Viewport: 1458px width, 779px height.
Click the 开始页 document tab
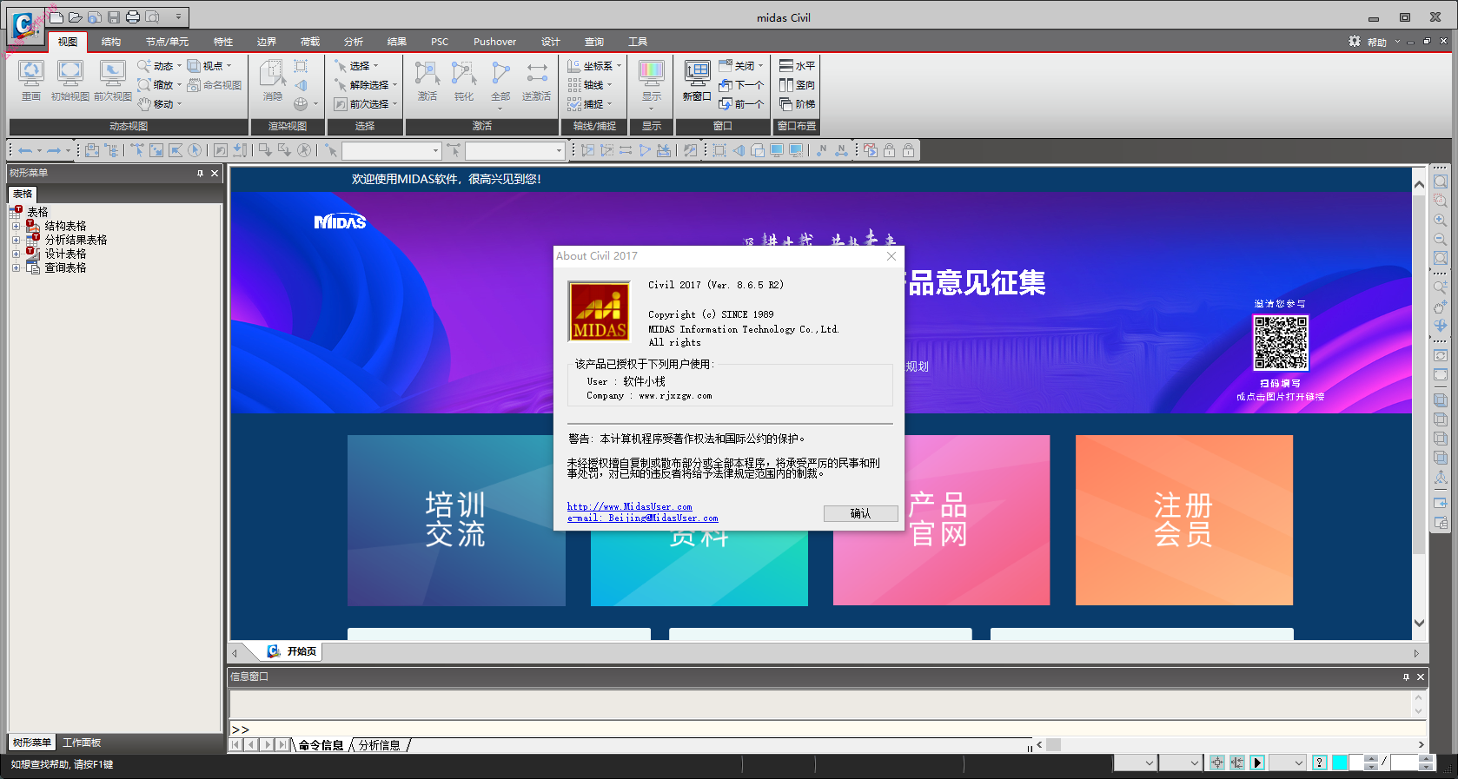(292, 651)
